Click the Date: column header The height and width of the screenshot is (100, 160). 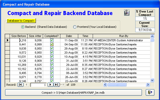click(x=69, y=36)
